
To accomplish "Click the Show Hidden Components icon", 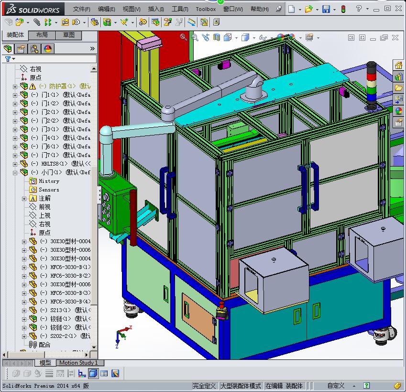I will [94, 22].
